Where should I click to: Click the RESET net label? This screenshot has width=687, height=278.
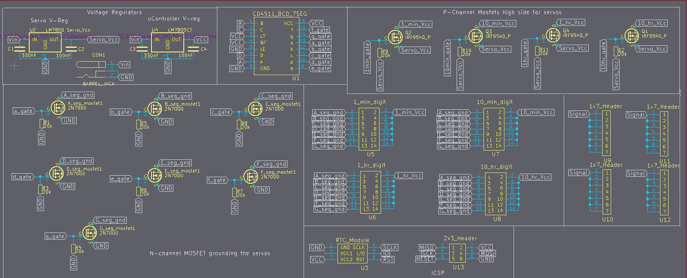tap(425, 259)
